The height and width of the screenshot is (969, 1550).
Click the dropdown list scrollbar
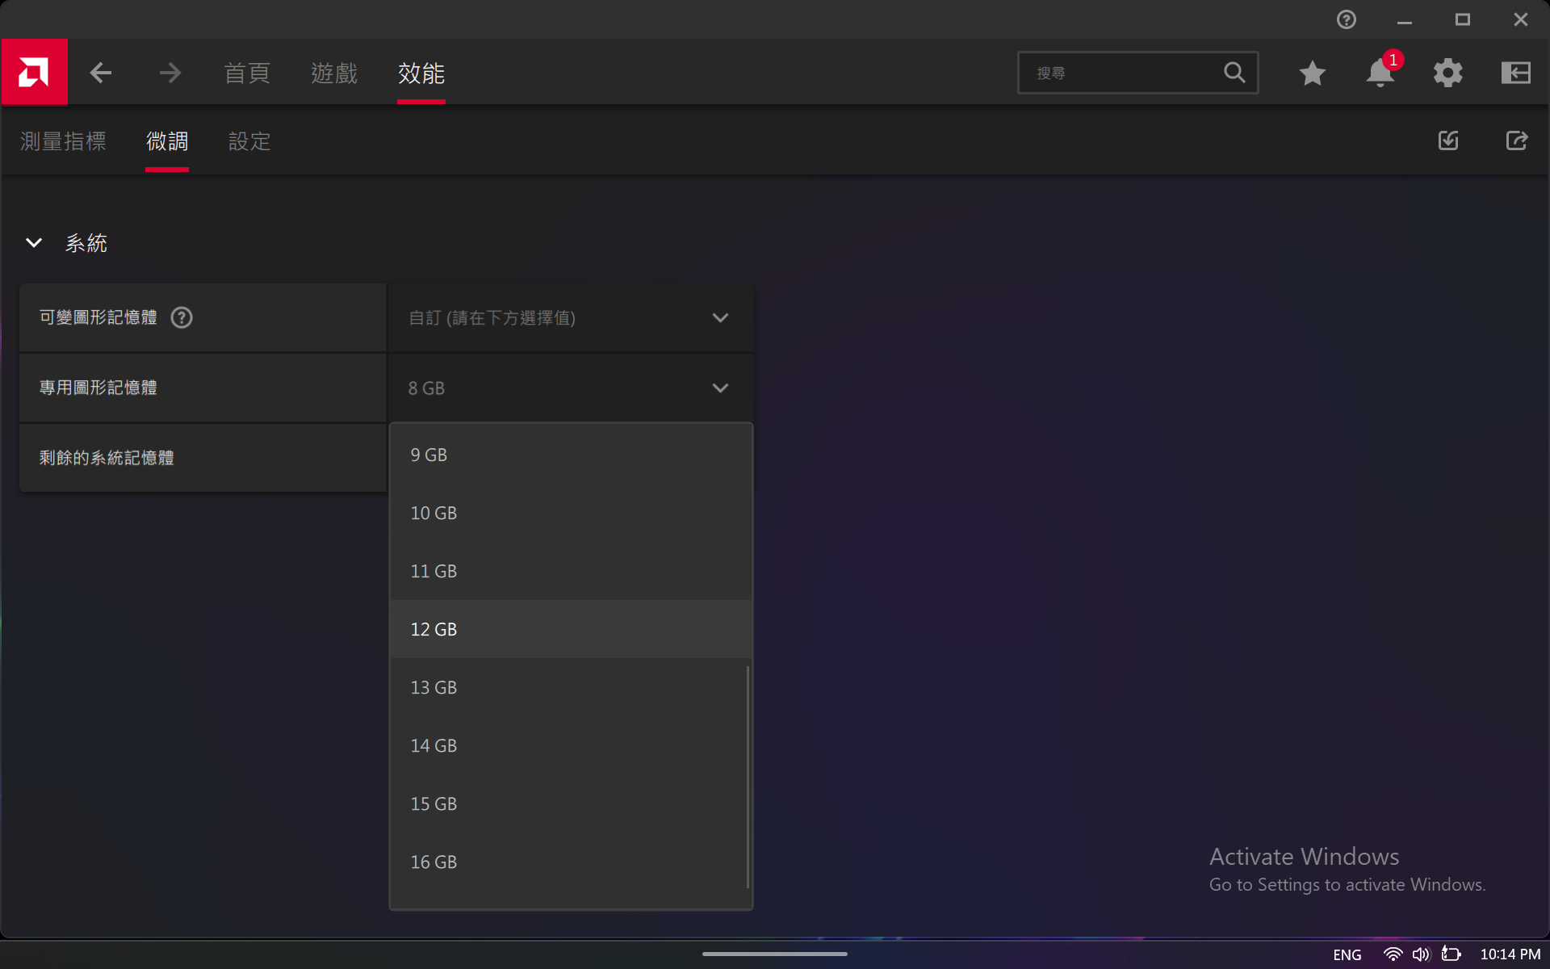(x=748, y=775)
